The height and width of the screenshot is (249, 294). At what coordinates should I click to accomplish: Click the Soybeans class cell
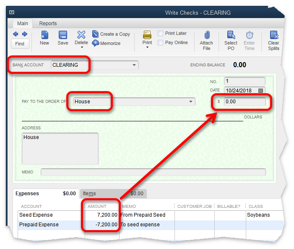264,215
